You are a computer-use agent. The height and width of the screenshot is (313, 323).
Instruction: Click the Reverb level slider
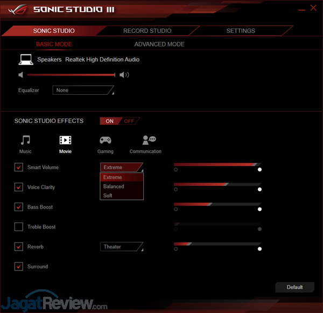(x=217, y=244)
